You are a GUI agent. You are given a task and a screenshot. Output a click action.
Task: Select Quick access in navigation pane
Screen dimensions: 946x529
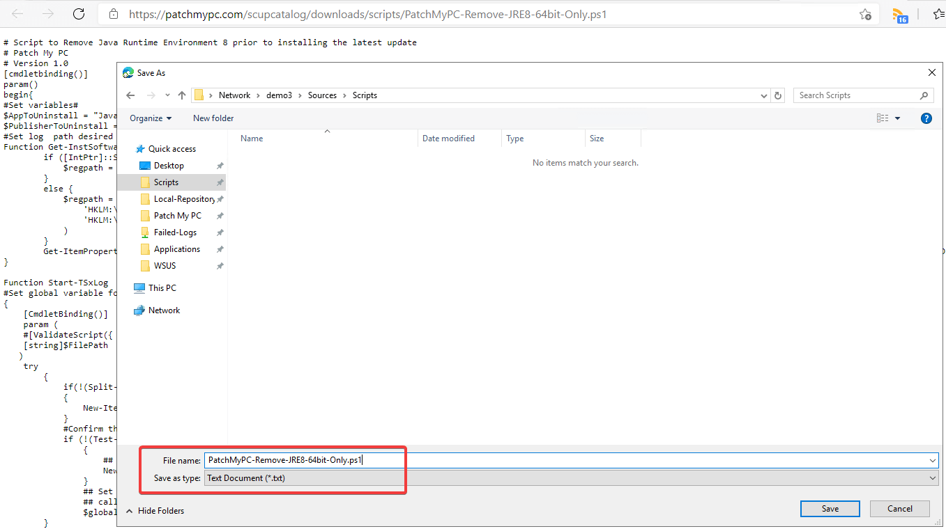coord(171,149)
